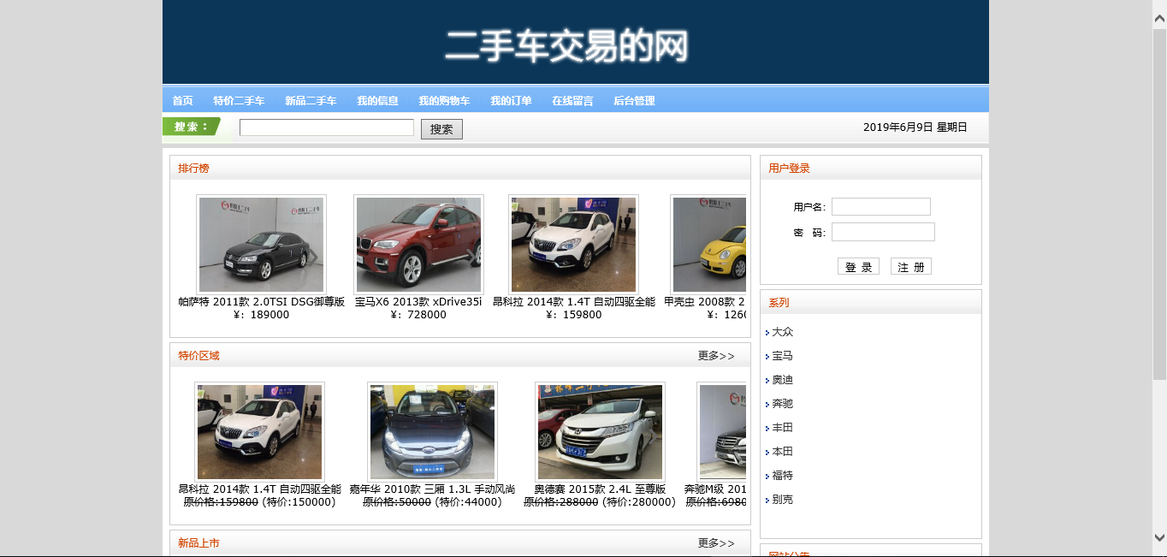Open 我的购物车 in the nav bar
This screenshot has width=1167, height=557.
click(x=444, y=101)
